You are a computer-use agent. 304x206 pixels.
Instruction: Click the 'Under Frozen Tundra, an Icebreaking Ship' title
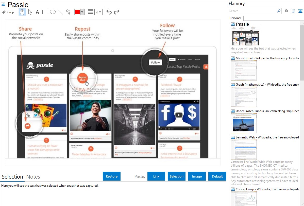(267, 111)
